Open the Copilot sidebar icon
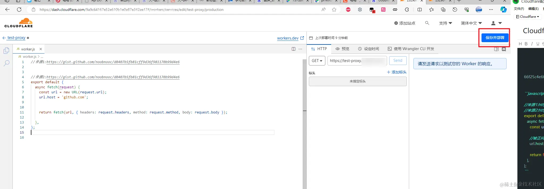 pos(504,10)
